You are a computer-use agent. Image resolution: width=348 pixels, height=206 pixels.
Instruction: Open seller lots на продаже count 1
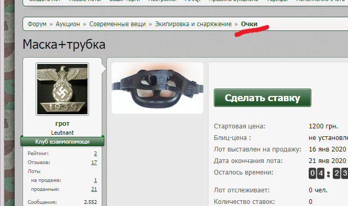click(x=95, y=180)
